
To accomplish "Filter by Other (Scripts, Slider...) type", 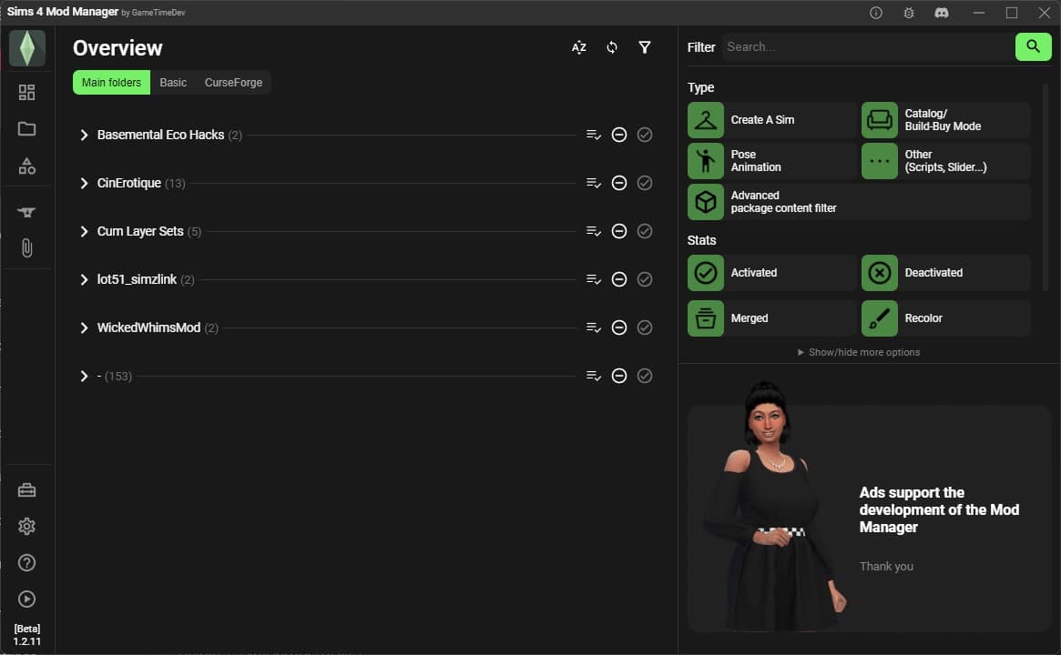I will tap(945, 161).
